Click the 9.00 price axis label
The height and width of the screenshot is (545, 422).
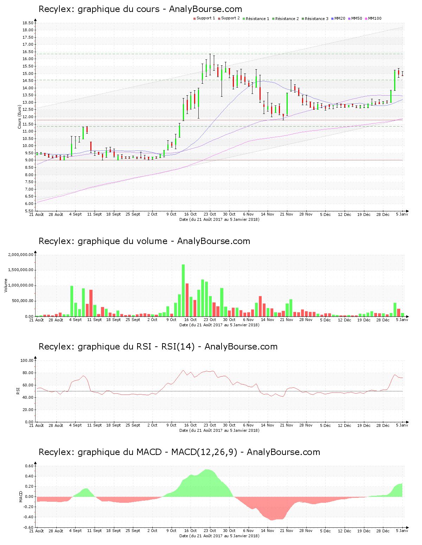click(29, 160)
